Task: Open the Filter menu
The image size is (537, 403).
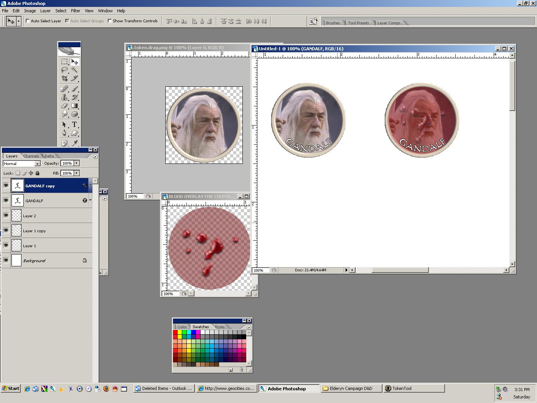Action: click(x=76, y=11)
